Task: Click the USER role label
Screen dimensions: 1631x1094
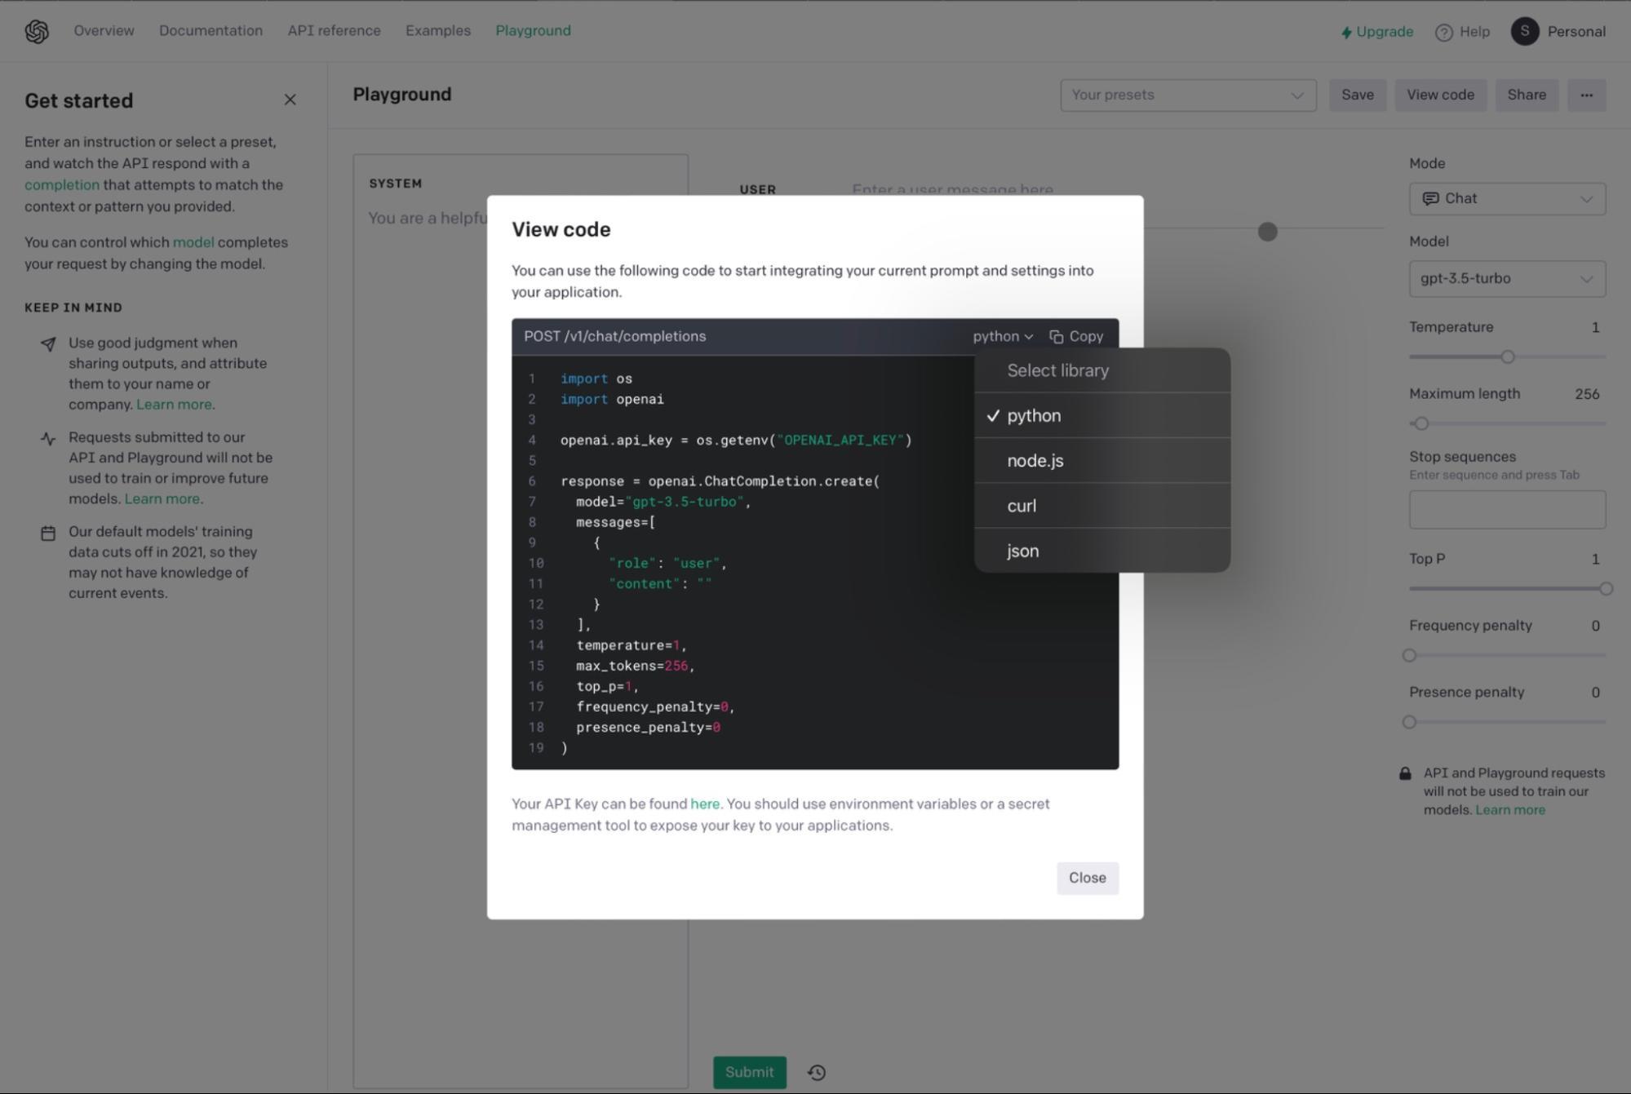Action: (757, 189)
